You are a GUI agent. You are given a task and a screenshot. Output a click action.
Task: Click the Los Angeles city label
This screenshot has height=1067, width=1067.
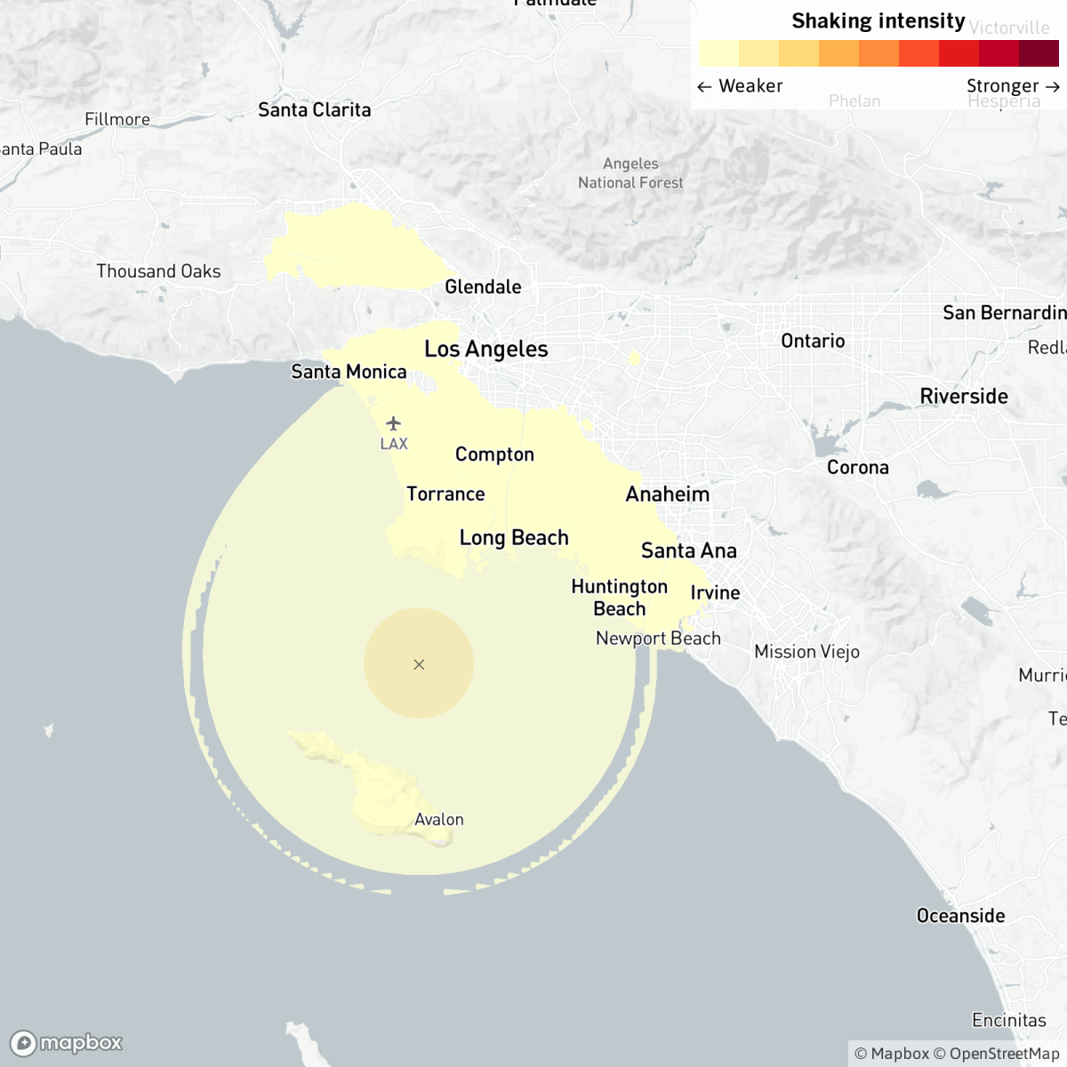(485, 349)
